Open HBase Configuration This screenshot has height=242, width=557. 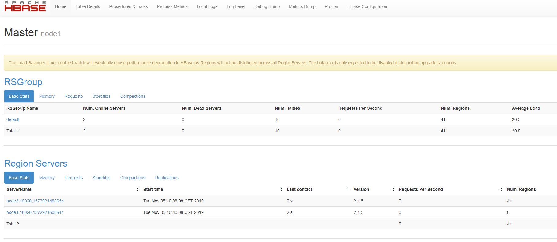click(367, 6)
